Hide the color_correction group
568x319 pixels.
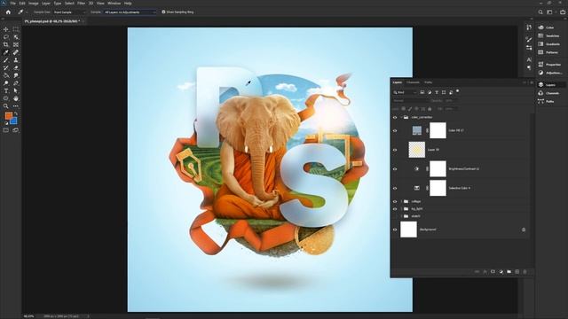(395, 117)
